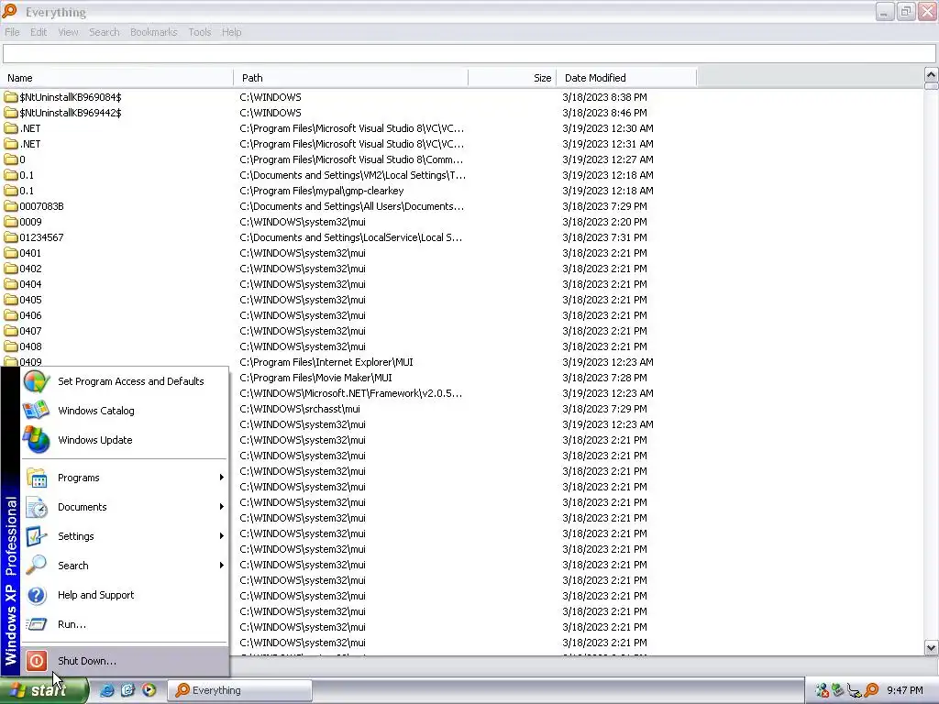Sort by the Name column header

pyautogui.click(x=116, y=78)
